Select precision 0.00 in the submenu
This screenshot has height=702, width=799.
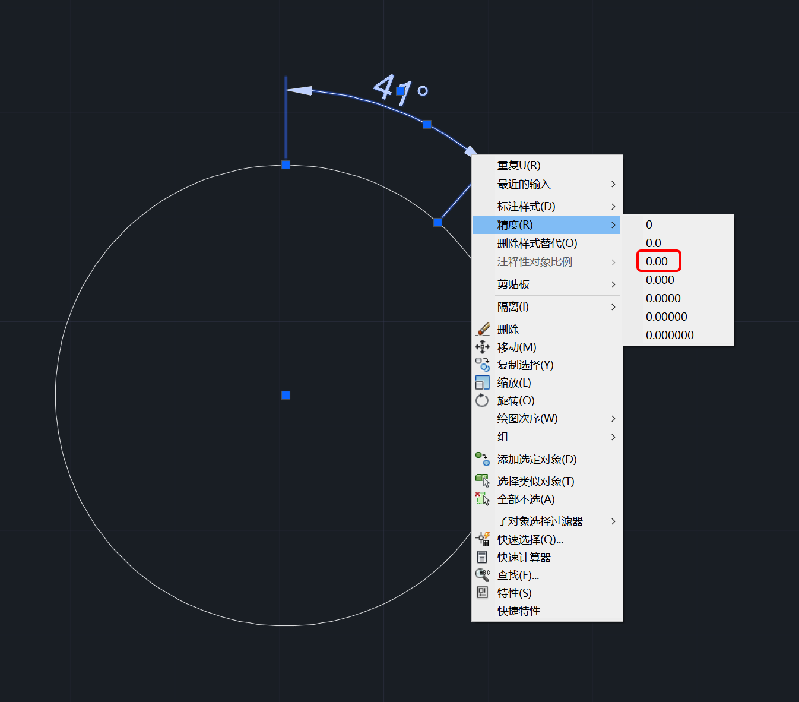(657, 261)
